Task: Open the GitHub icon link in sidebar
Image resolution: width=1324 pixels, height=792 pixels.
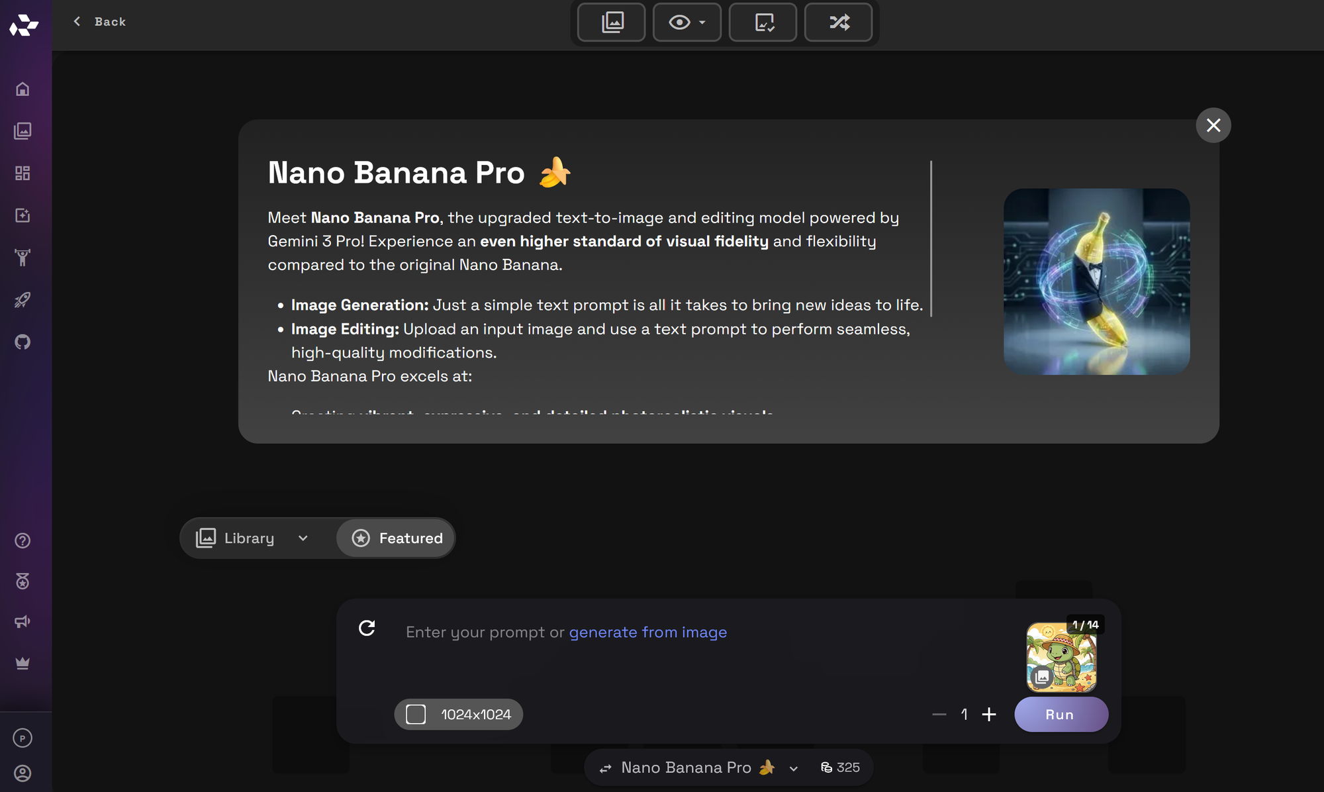Action: tap(23, 342)
